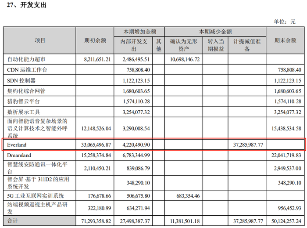Click 1,680,603.65 in the 期末余额 column
Viewport: 307px width, 228px height.
pyautogui.click(x=288, y=91)
